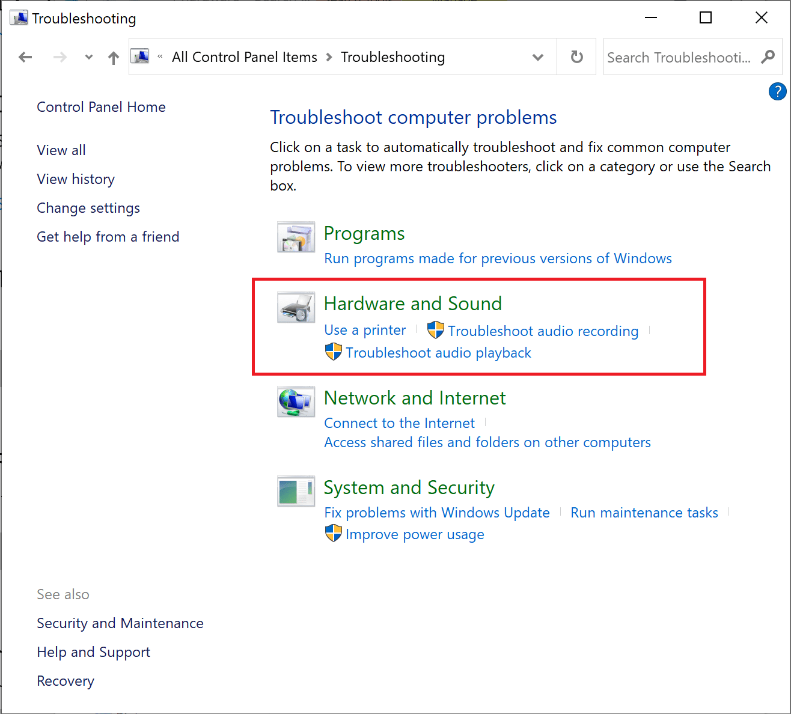791x714 pixels.
Task: Select All Control Panel Items breadcrumb
Action: pyautogui.click(x=245, y=57)
